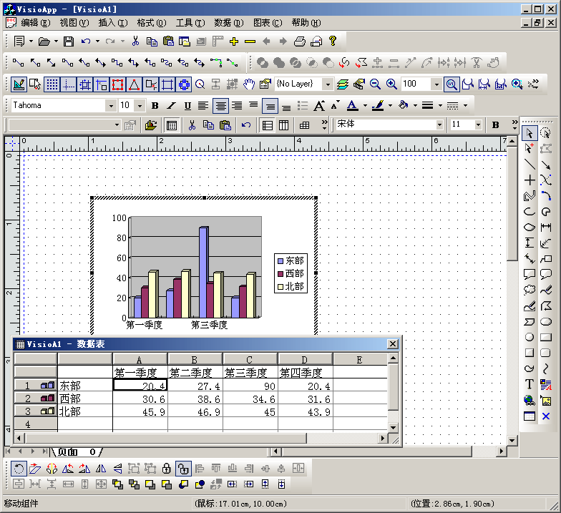Click the font color A icon
This screenshot has width=561, height=513.
[x=352, y=106]
